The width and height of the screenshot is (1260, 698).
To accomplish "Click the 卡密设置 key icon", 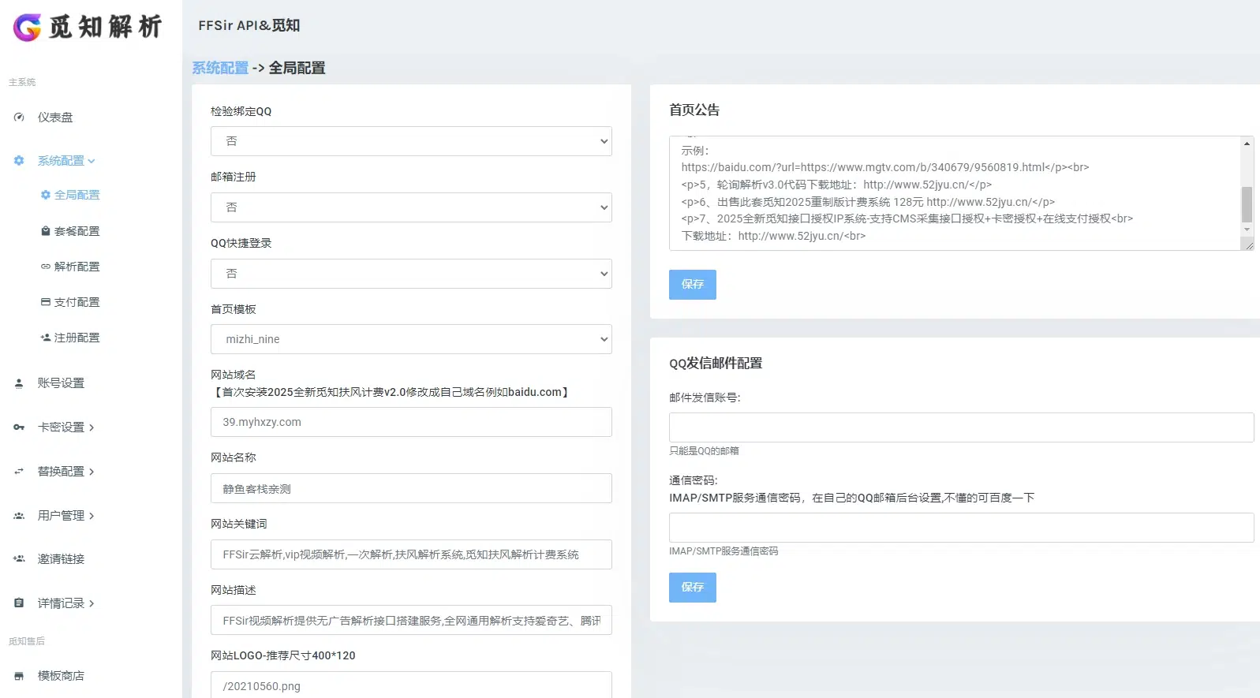I will pyautogui.click(x=19, y=427).
